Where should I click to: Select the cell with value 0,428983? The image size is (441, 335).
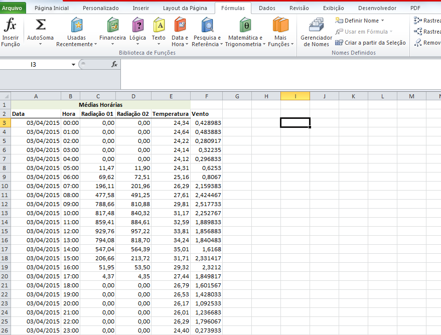coord(207,123)
